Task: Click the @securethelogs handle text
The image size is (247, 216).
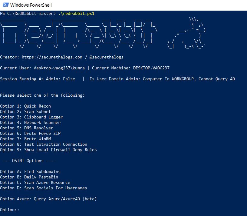Action: click(x=106, y=57)
